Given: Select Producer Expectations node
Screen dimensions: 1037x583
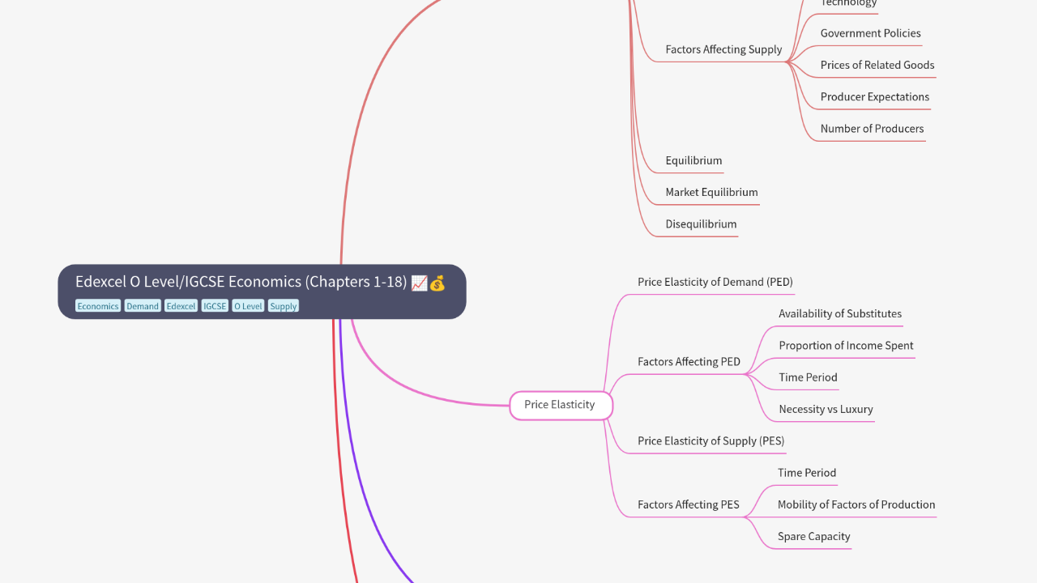Looking at the screenshot, I should [875, 96].
